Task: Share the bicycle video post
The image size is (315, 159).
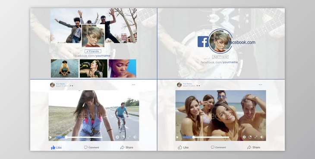Action: tap(127, 147)
